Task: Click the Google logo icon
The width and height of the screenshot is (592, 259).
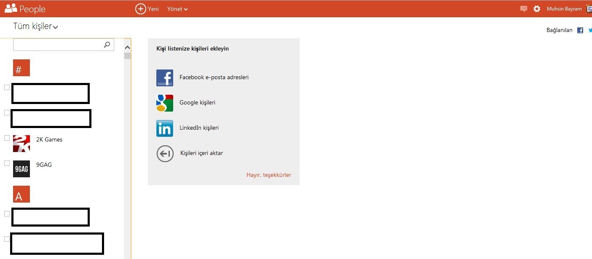Action: (x=165, y=103)
